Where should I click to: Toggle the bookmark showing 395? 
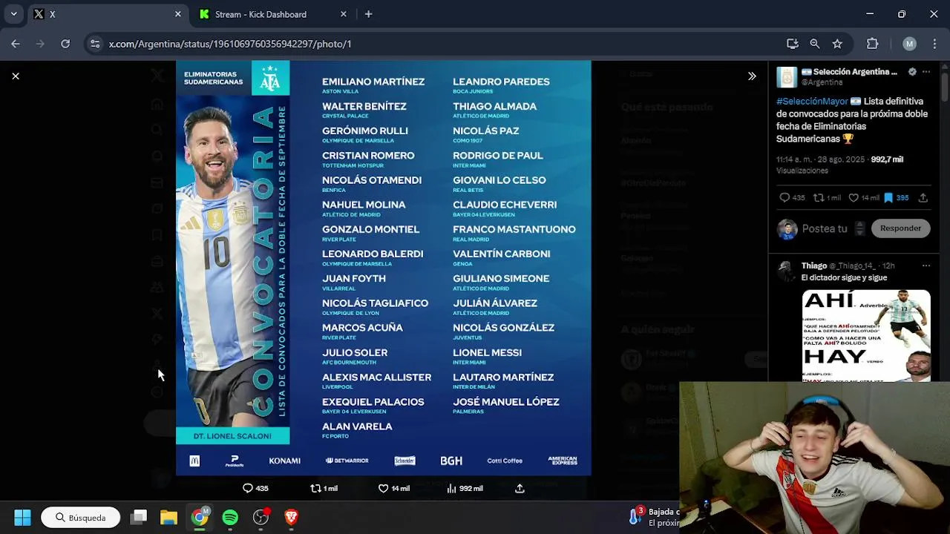tap(888, 198)
